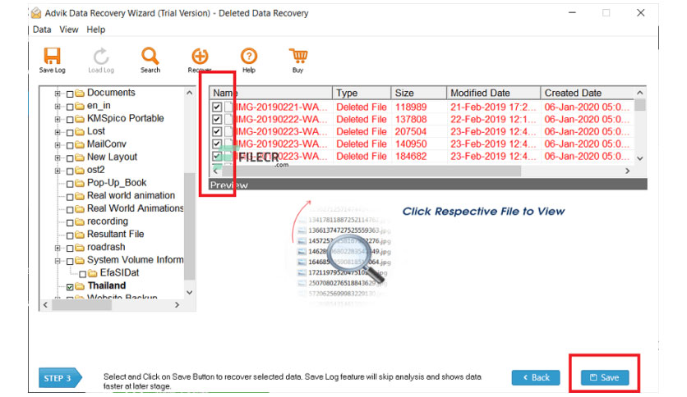Click the Save button
Screen dimensions: 687x397
coord(605,377)
